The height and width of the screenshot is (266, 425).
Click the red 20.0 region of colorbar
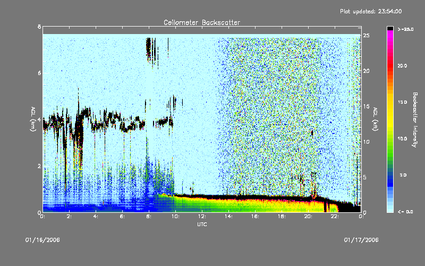click(390, 65)
